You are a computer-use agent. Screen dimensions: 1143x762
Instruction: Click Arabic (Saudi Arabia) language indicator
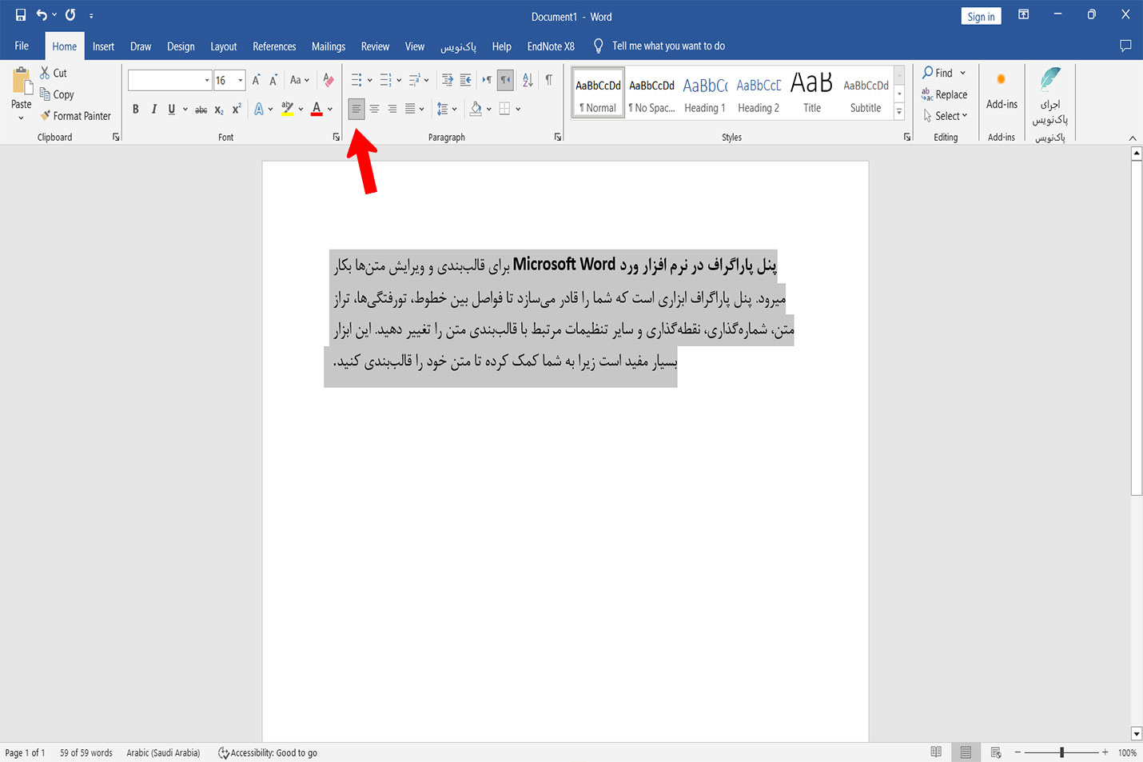tap(163, 752)
